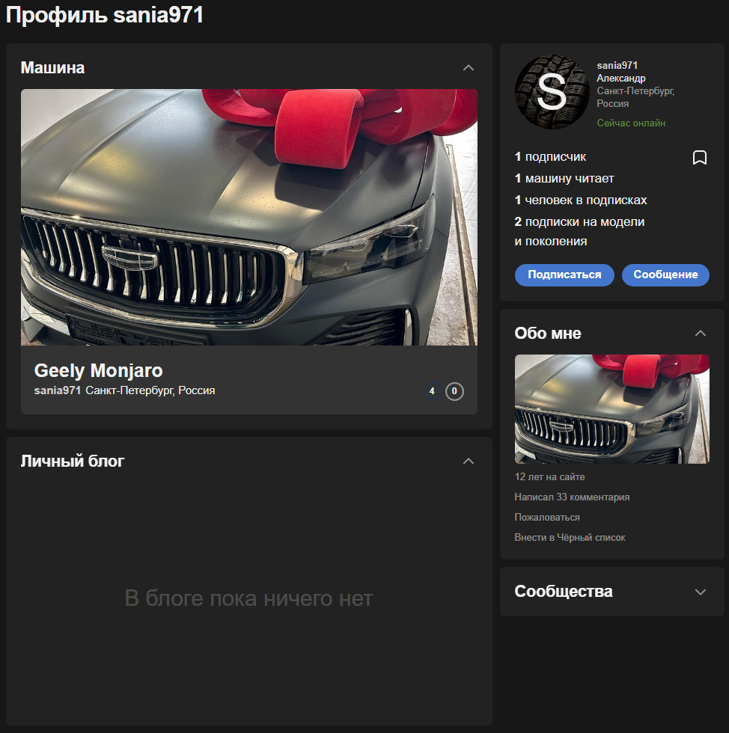Open the Geely Monjaro car title link
This screenshot has height=733, width=729.
click(98, 370)
